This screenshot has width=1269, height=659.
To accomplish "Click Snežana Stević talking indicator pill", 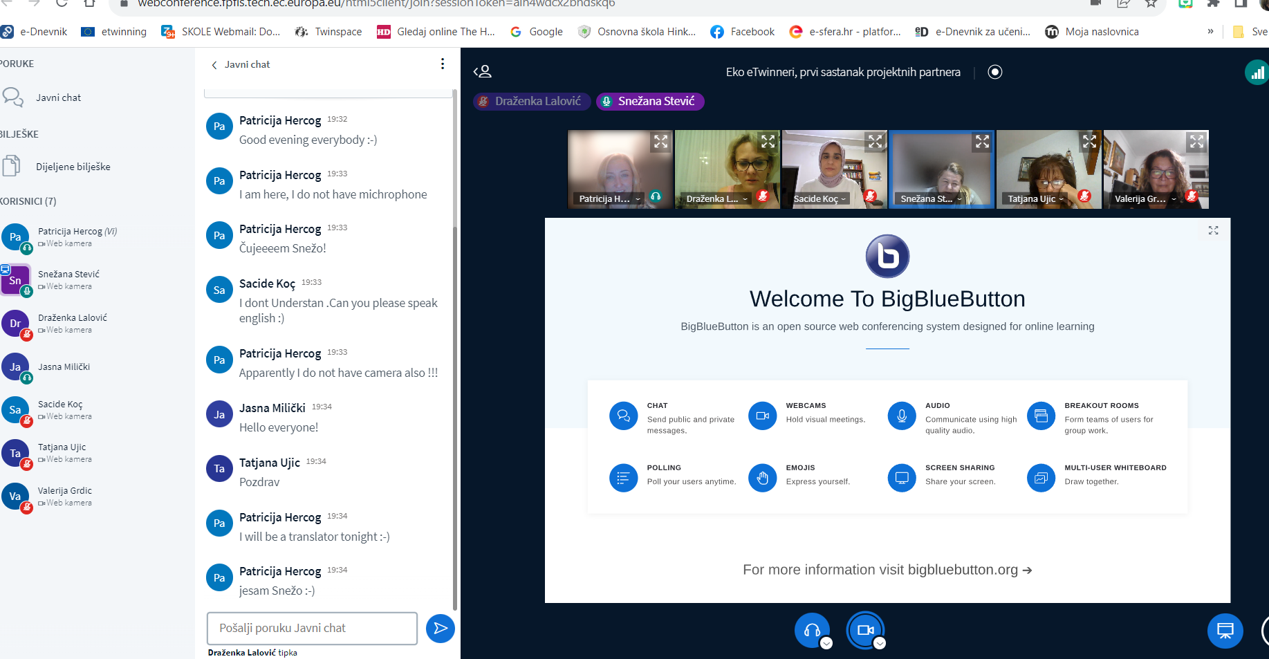I will pyautogui.click(x=650, y=101).
